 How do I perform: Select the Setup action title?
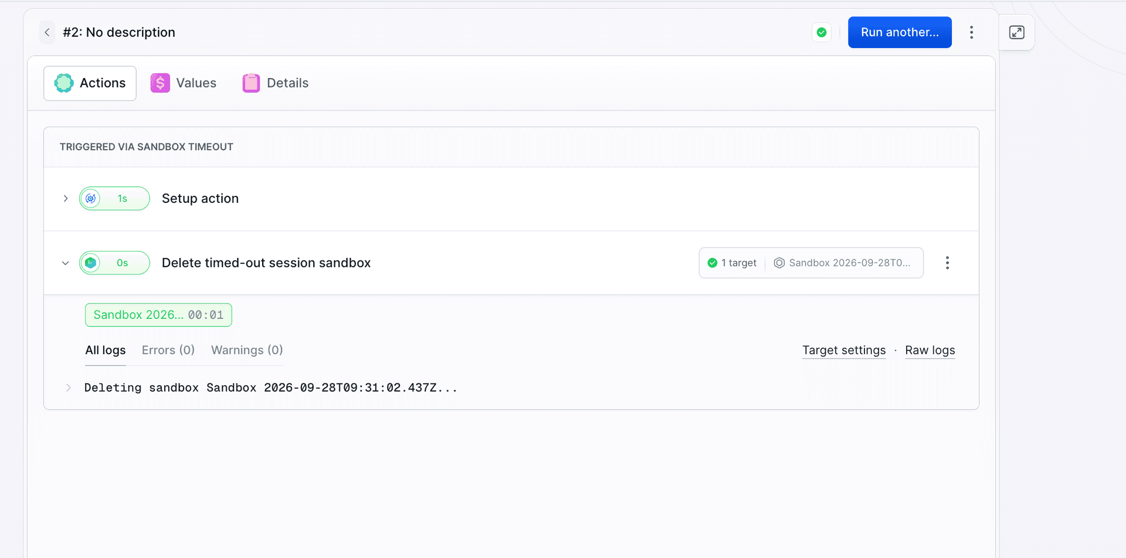(200, 199)
